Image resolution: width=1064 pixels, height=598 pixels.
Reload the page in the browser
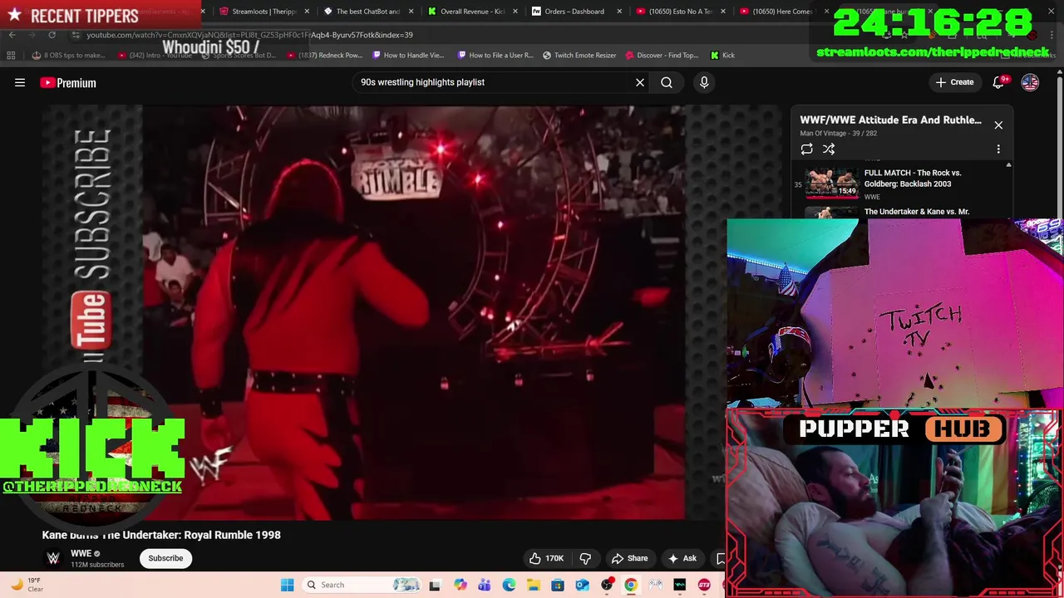tap(52, 35)
